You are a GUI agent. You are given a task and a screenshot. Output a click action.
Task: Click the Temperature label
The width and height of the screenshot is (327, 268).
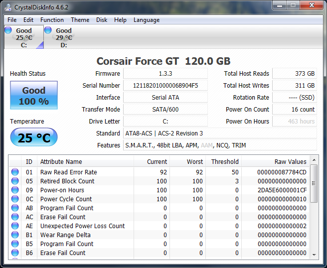27,121
